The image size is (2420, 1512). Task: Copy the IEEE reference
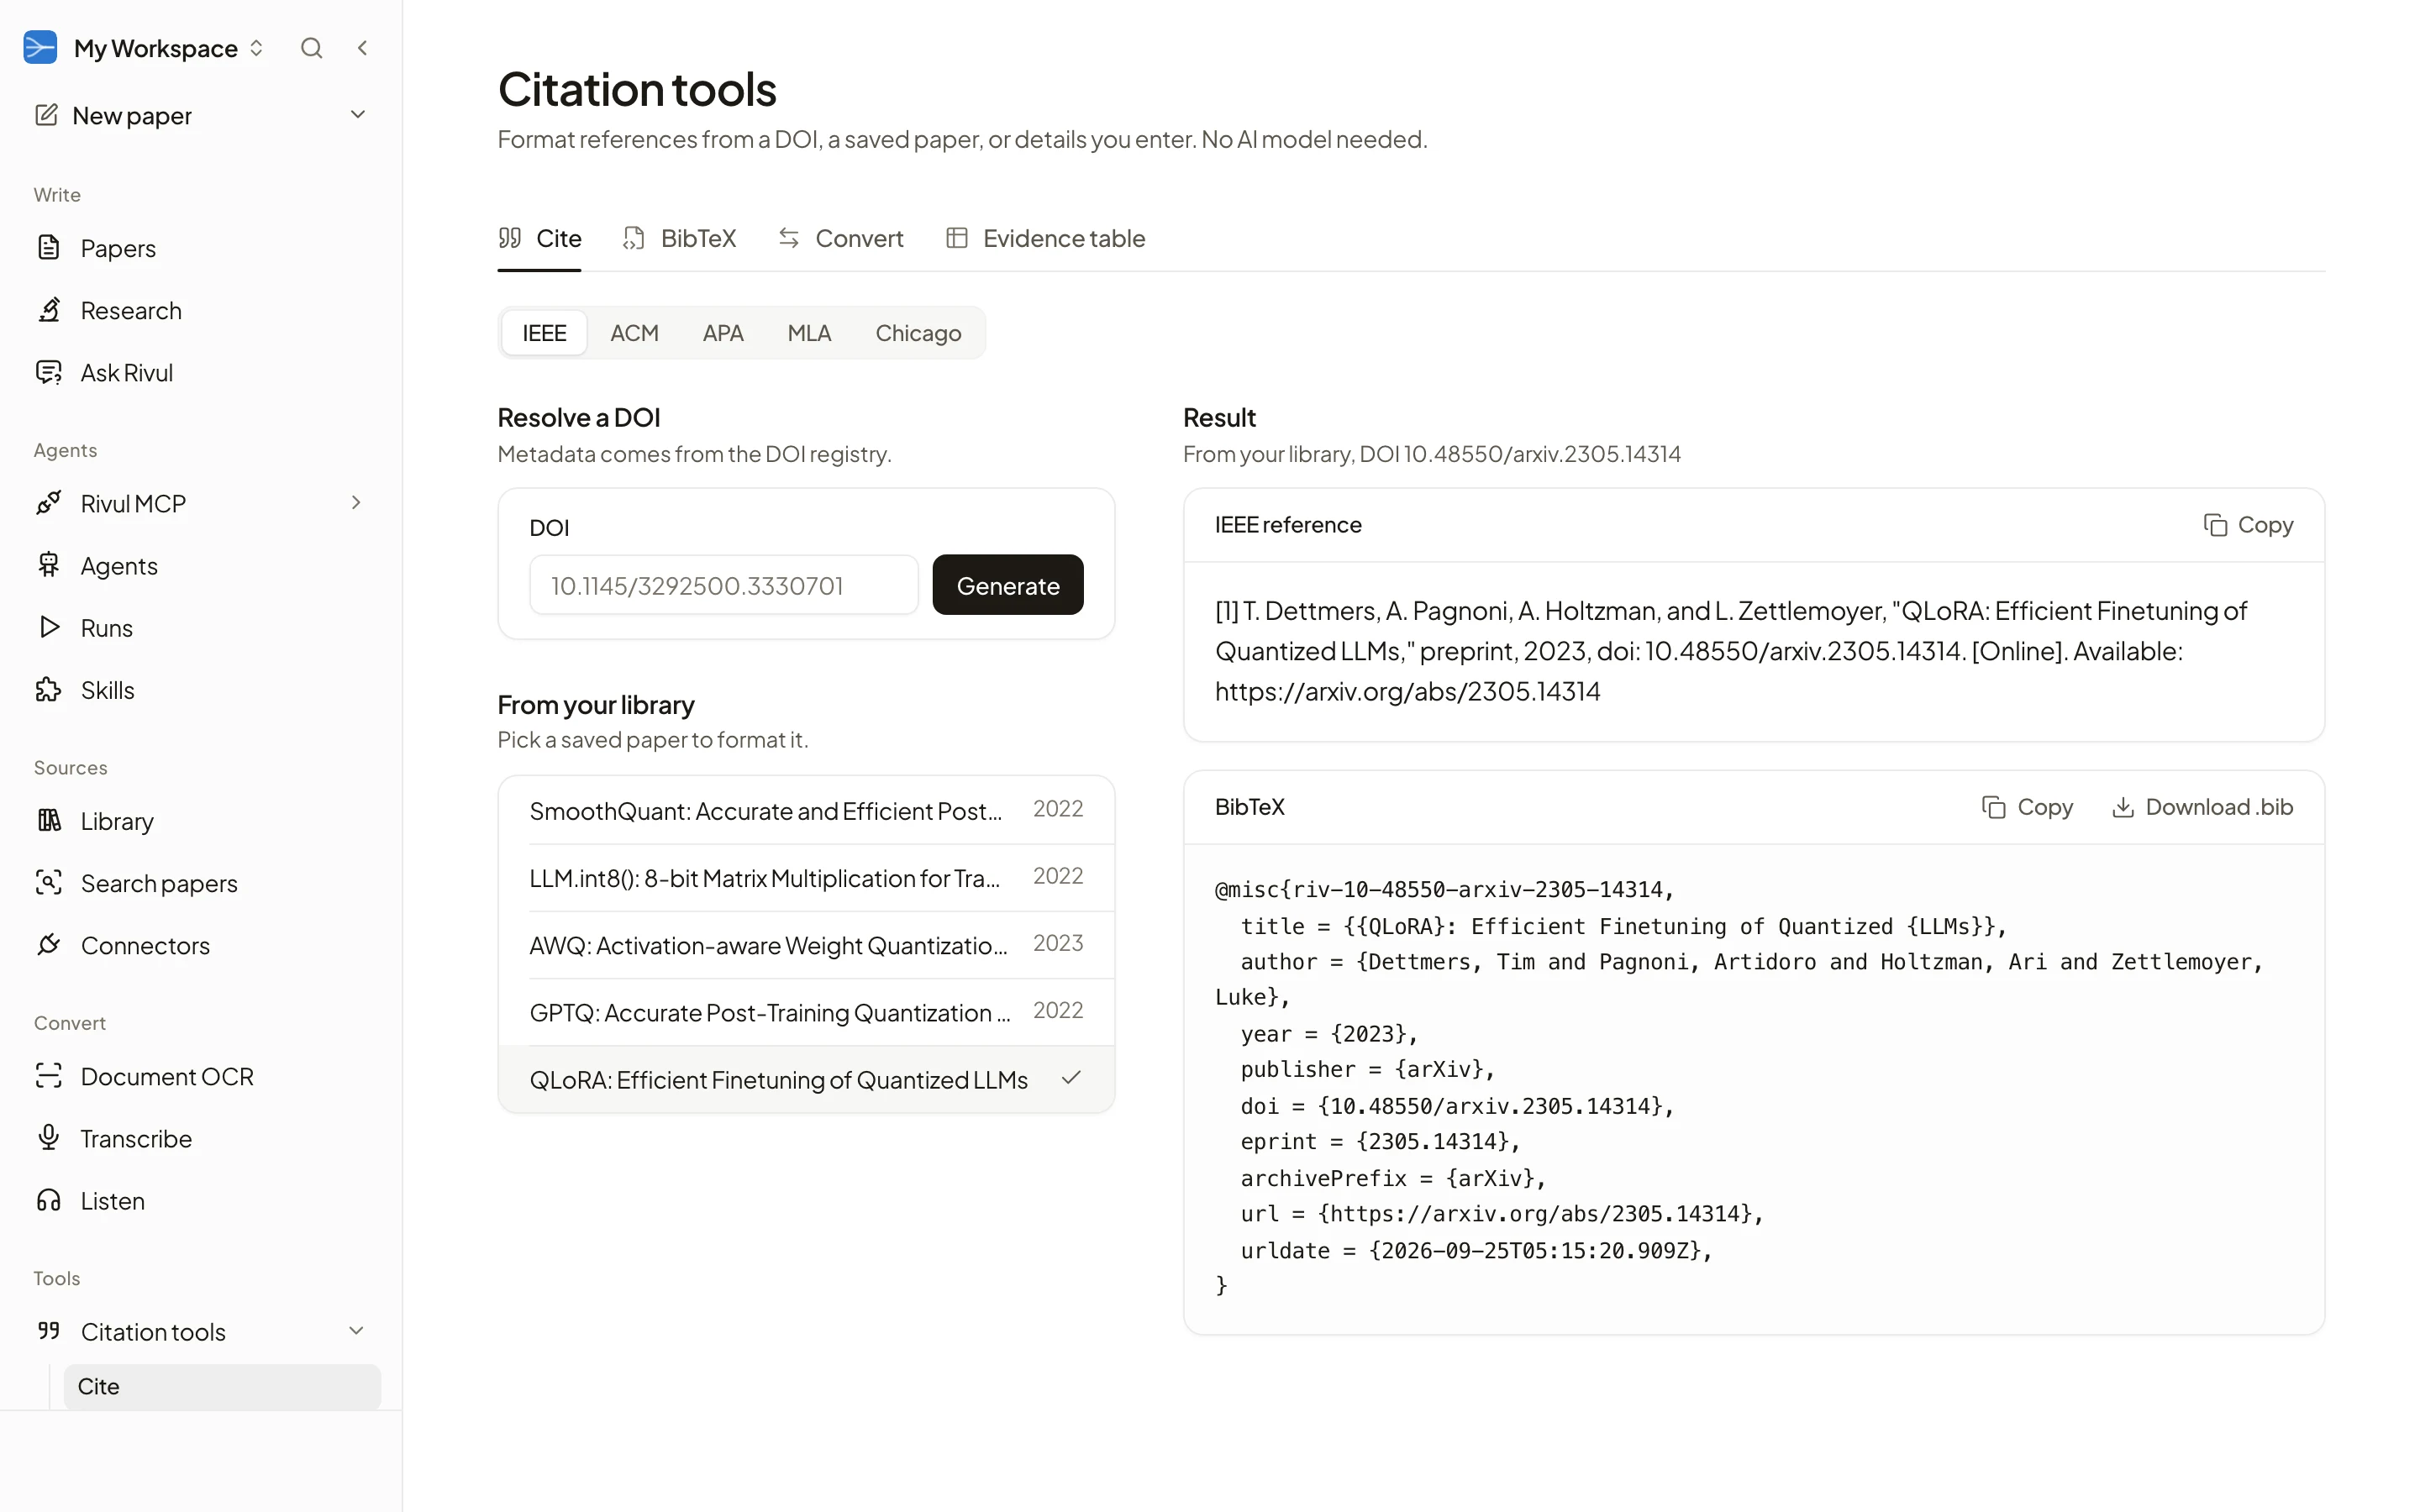[2248, 525]
